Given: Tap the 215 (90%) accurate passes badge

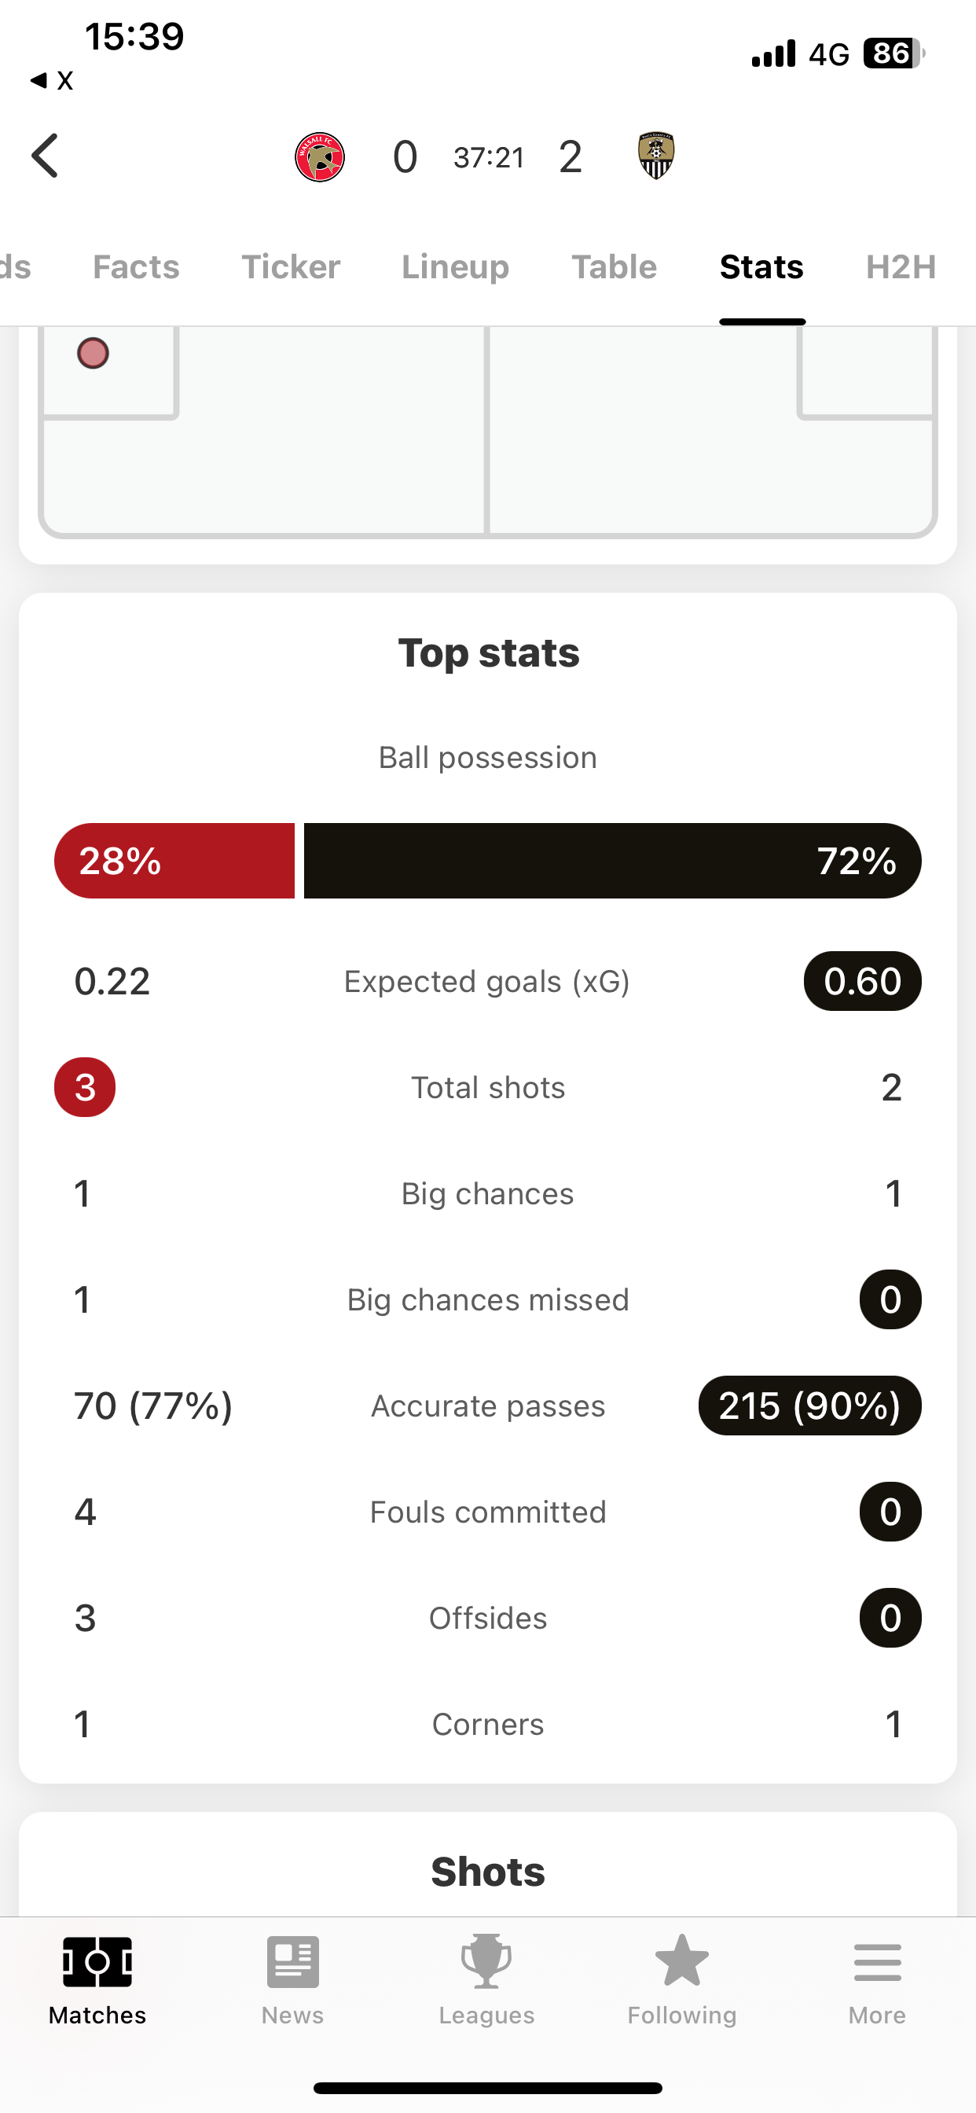Looking at the screenshot, I should (x=809, y=1405).
